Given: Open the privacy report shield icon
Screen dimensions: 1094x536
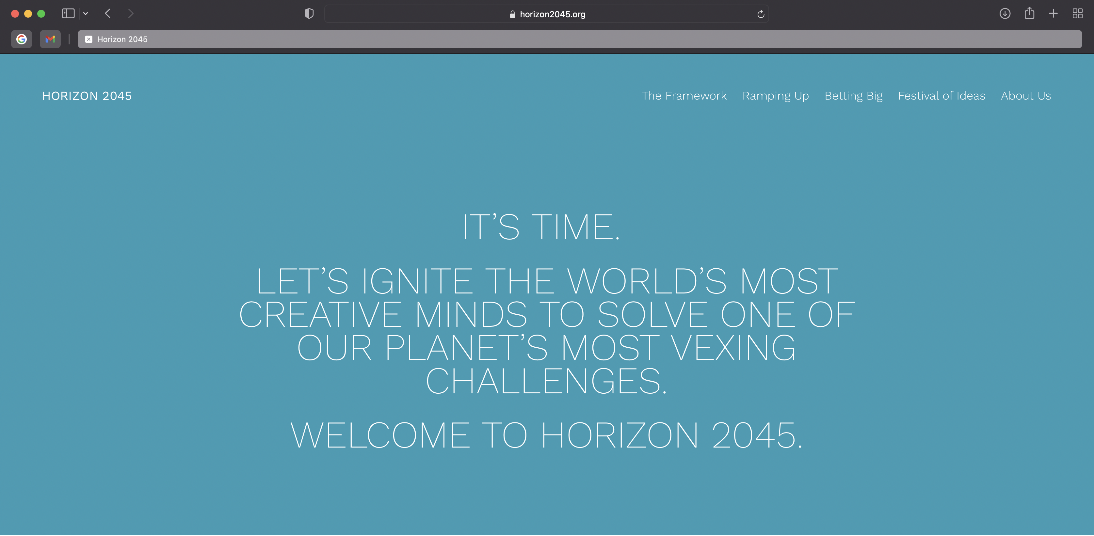Looking at the screenshot, I should tap(309, 14).
